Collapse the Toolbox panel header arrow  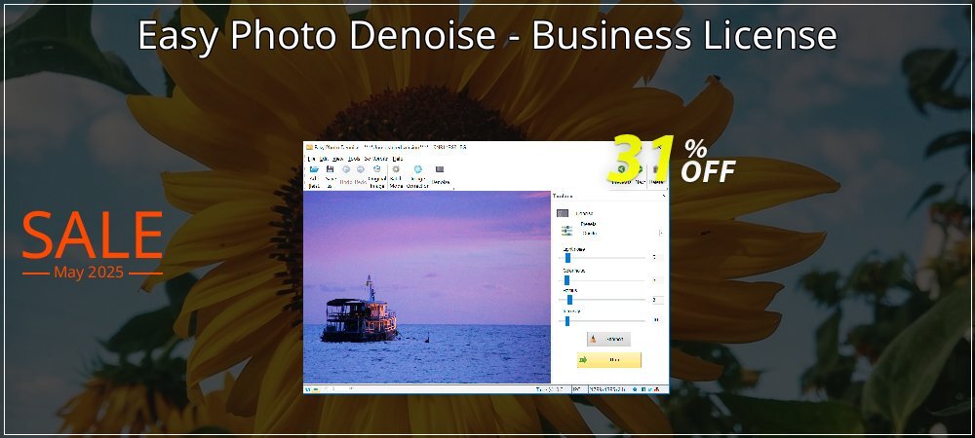pos(663,196)
